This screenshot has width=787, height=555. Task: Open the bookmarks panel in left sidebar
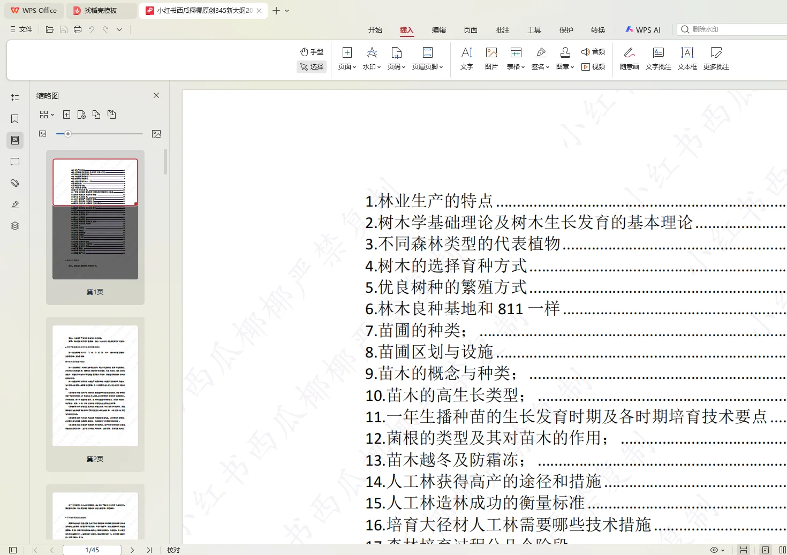(14, 119)
